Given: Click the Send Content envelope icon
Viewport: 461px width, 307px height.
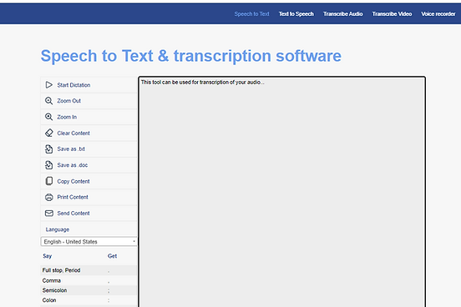Looking at the screenshot, I should coord(48,213).
